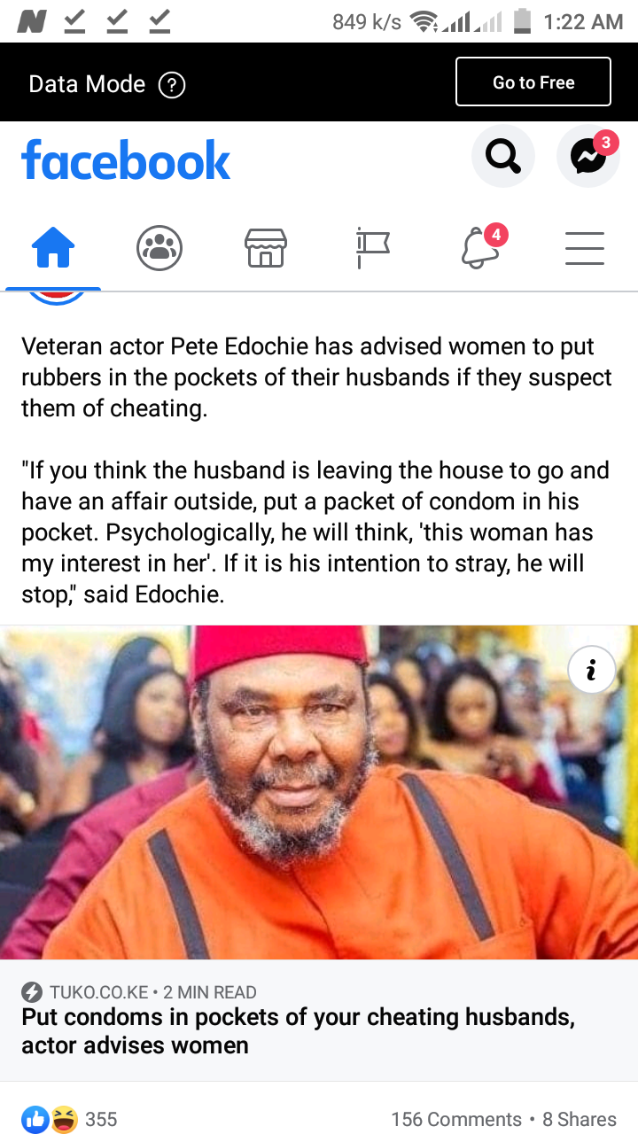The width and height of the screenshot is (638, 1134).
Task: Open the Marketplace storefront icon
Action: [x=266, y=248]
